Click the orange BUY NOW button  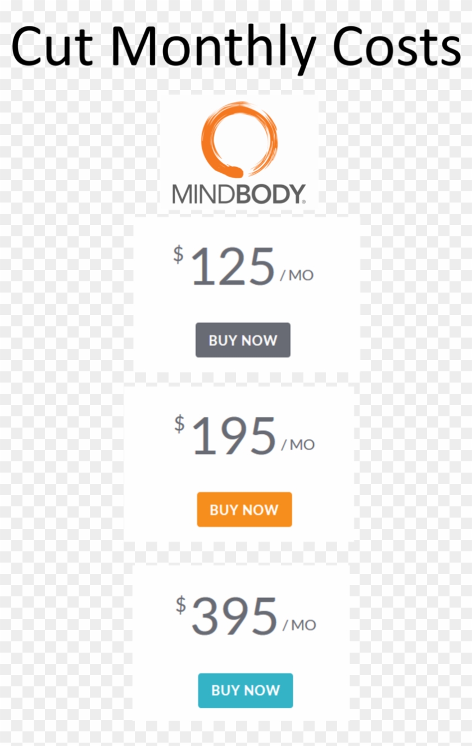pyautogui.click(x=244, y=510)
